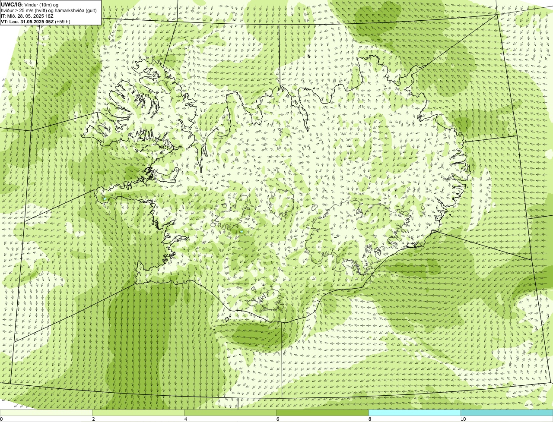The width and height of the screenshot is (553, 422).
Task: Pick the dark green 6–8 color bar segment
Action: pyautogui.click(x=322, y=413)
